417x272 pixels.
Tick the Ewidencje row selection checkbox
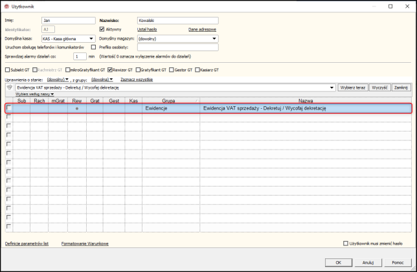(x=9, y=108)
